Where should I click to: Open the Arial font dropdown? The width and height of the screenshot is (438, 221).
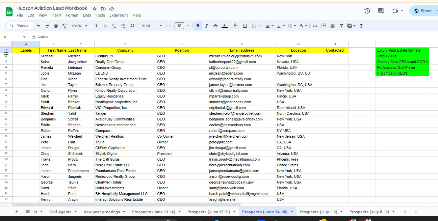click(x=152, y=26)
